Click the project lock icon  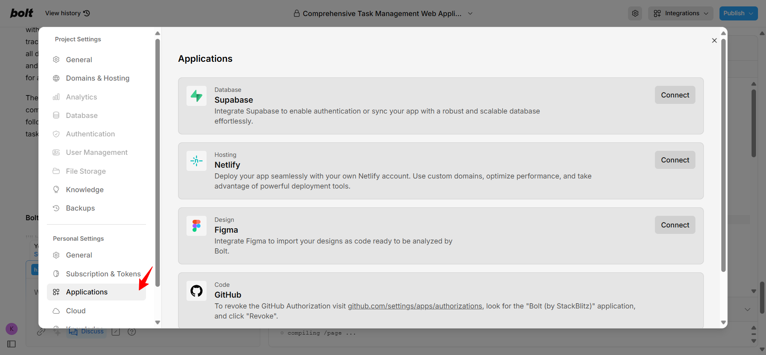[x=297, y=13]
